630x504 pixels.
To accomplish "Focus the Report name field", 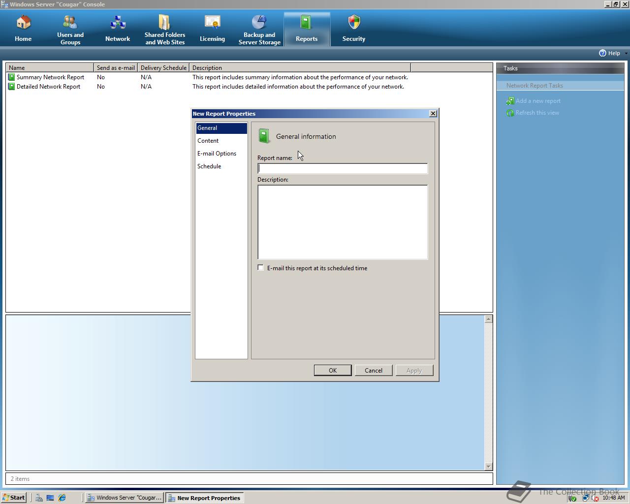I will tap(343, 168).
